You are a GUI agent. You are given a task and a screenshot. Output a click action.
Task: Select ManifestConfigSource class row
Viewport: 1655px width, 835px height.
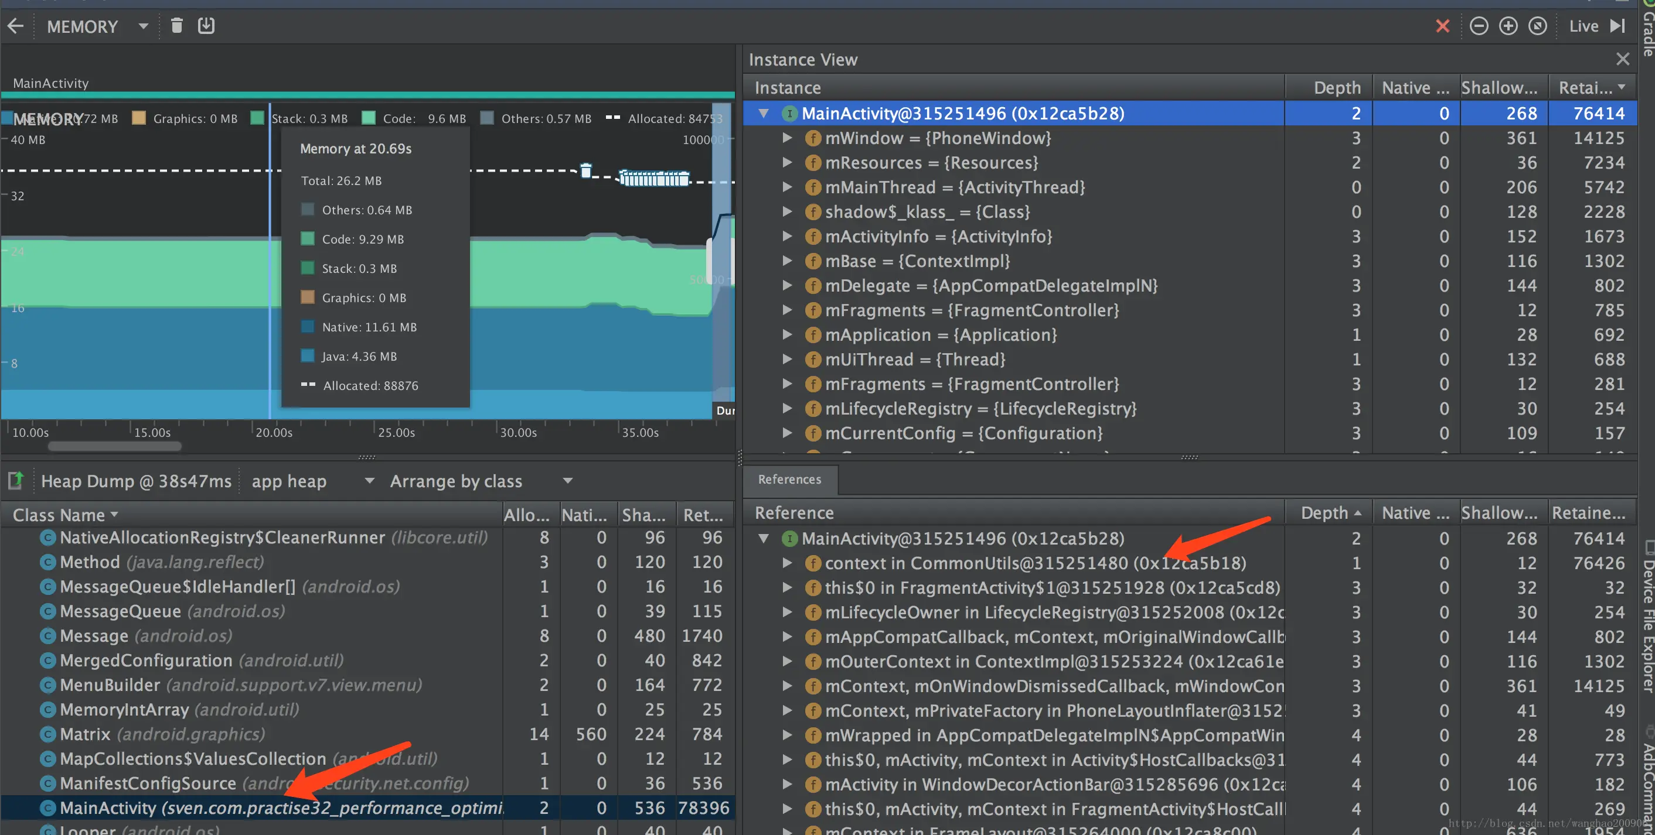[x=367, y=783]
